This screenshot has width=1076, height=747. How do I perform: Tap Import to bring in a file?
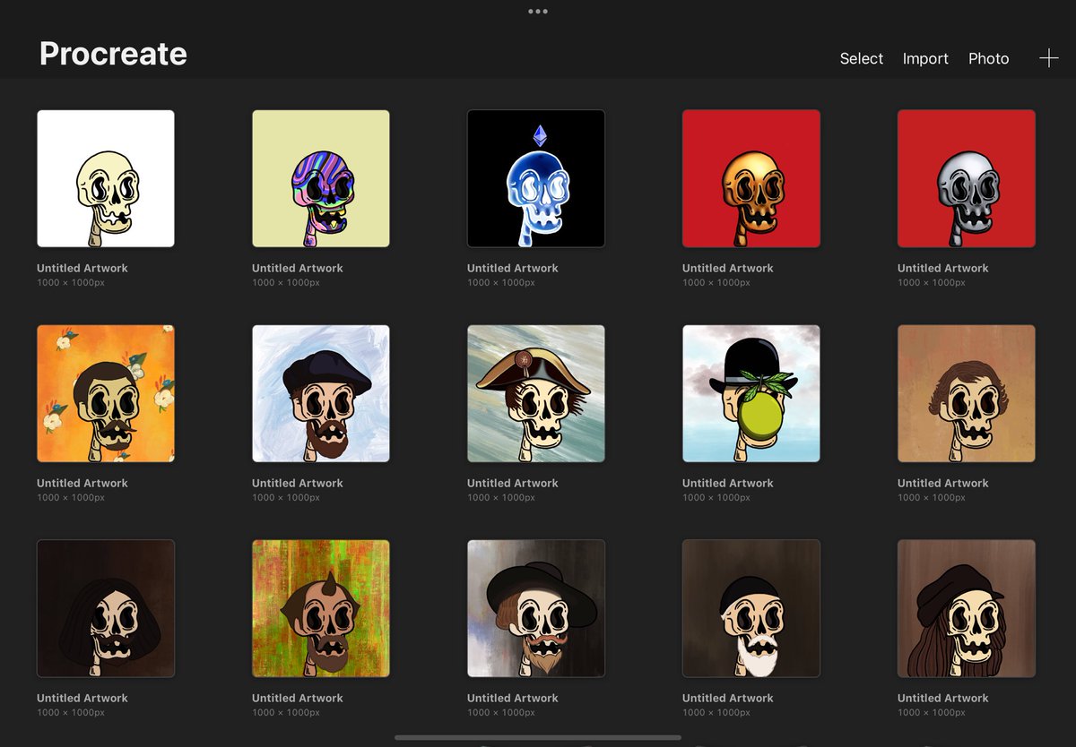[925, 58]
